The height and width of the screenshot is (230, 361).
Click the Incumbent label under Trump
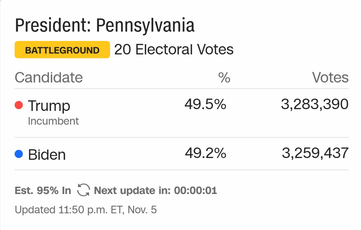click(x=53, y=121)
